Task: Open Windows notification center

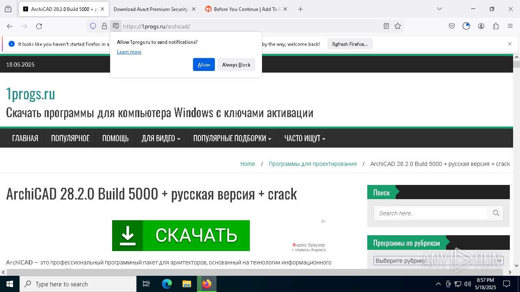Action: point(507,284)
